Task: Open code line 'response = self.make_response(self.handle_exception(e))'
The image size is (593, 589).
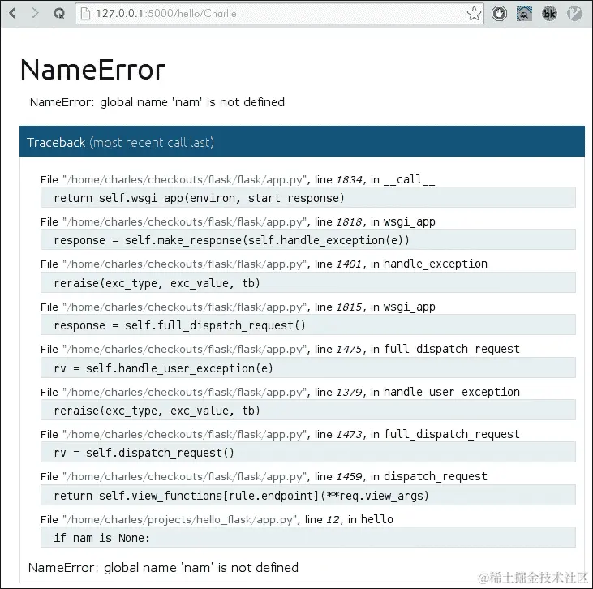Action: coord(307,240)
